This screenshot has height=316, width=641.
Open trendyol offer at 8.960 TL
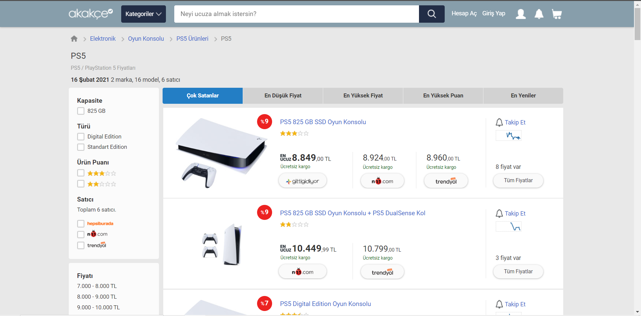pos(446,181)
